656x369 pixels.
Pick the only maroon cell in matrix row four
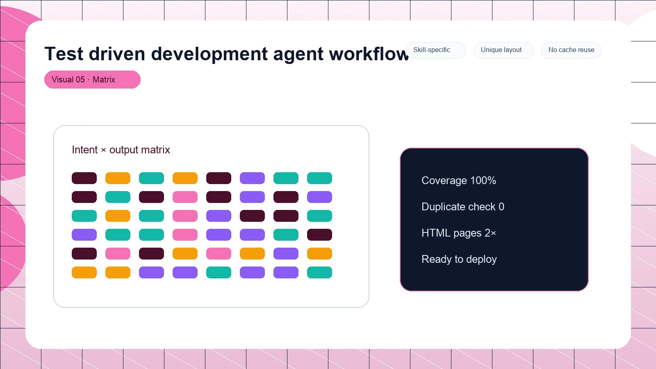click(319, 235)
